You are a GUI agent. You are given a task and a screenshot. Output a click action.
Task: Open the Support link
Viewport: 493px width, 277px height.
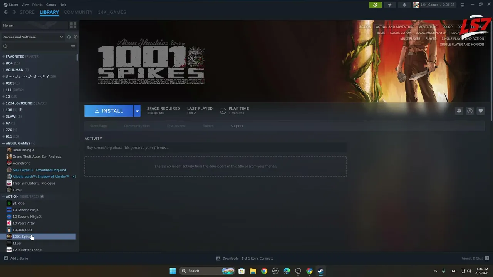tap(236, 126)
